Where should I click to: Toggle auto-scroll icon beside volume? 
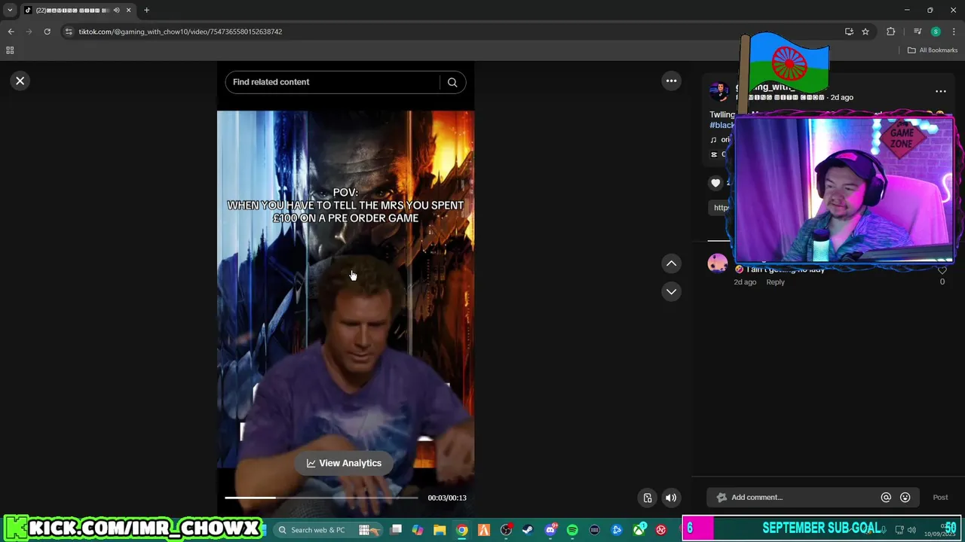pos(647,498)
